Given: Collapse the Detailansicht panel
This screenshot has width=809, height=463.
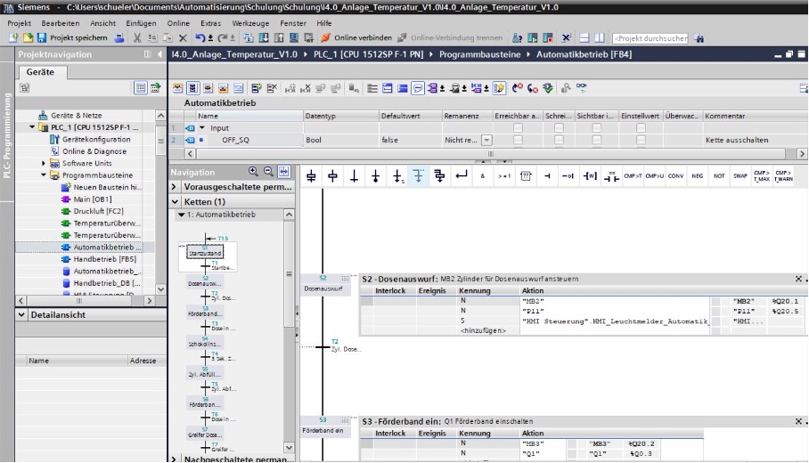Looking at the screenshot, I should tap(21, 315).
